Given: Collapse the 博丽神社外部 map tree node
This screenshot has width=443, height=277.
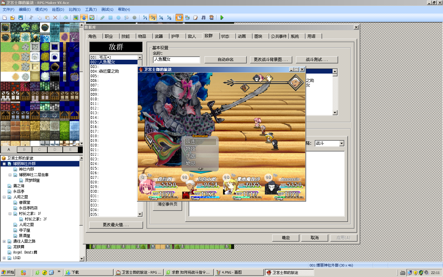Looking at the screenshot, I should click(4, 164).
